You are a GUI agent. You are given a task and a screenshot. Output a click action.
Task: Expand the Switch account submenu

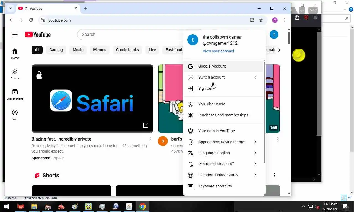[223, 77]
